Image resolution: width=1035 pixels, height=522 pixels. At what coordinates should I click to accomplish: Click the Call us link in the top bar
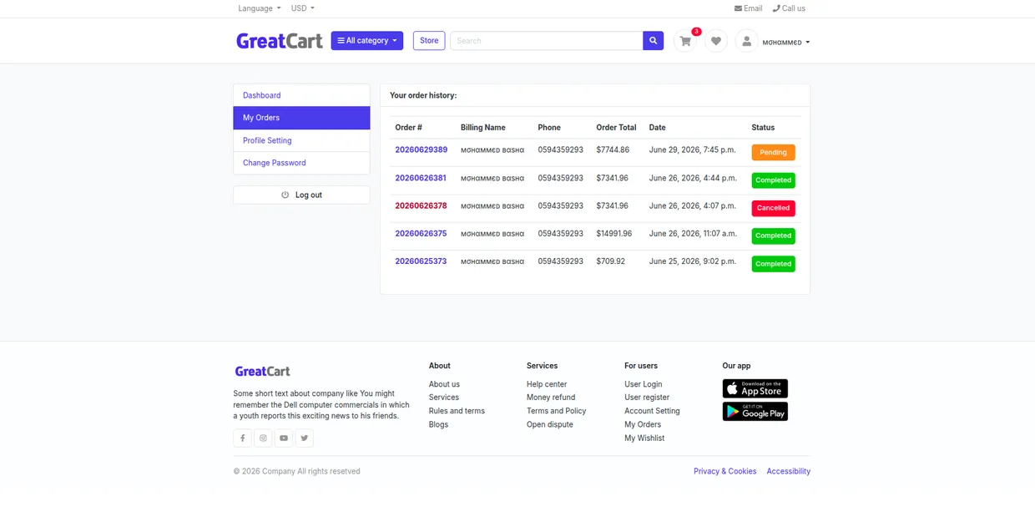click(789, 8)
